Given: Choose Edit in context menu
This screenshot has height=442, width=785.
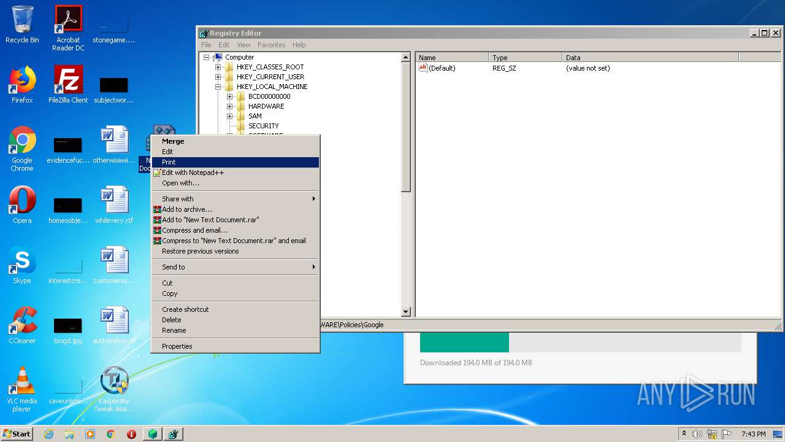Looking at the screenshot, I should (235, 152).
